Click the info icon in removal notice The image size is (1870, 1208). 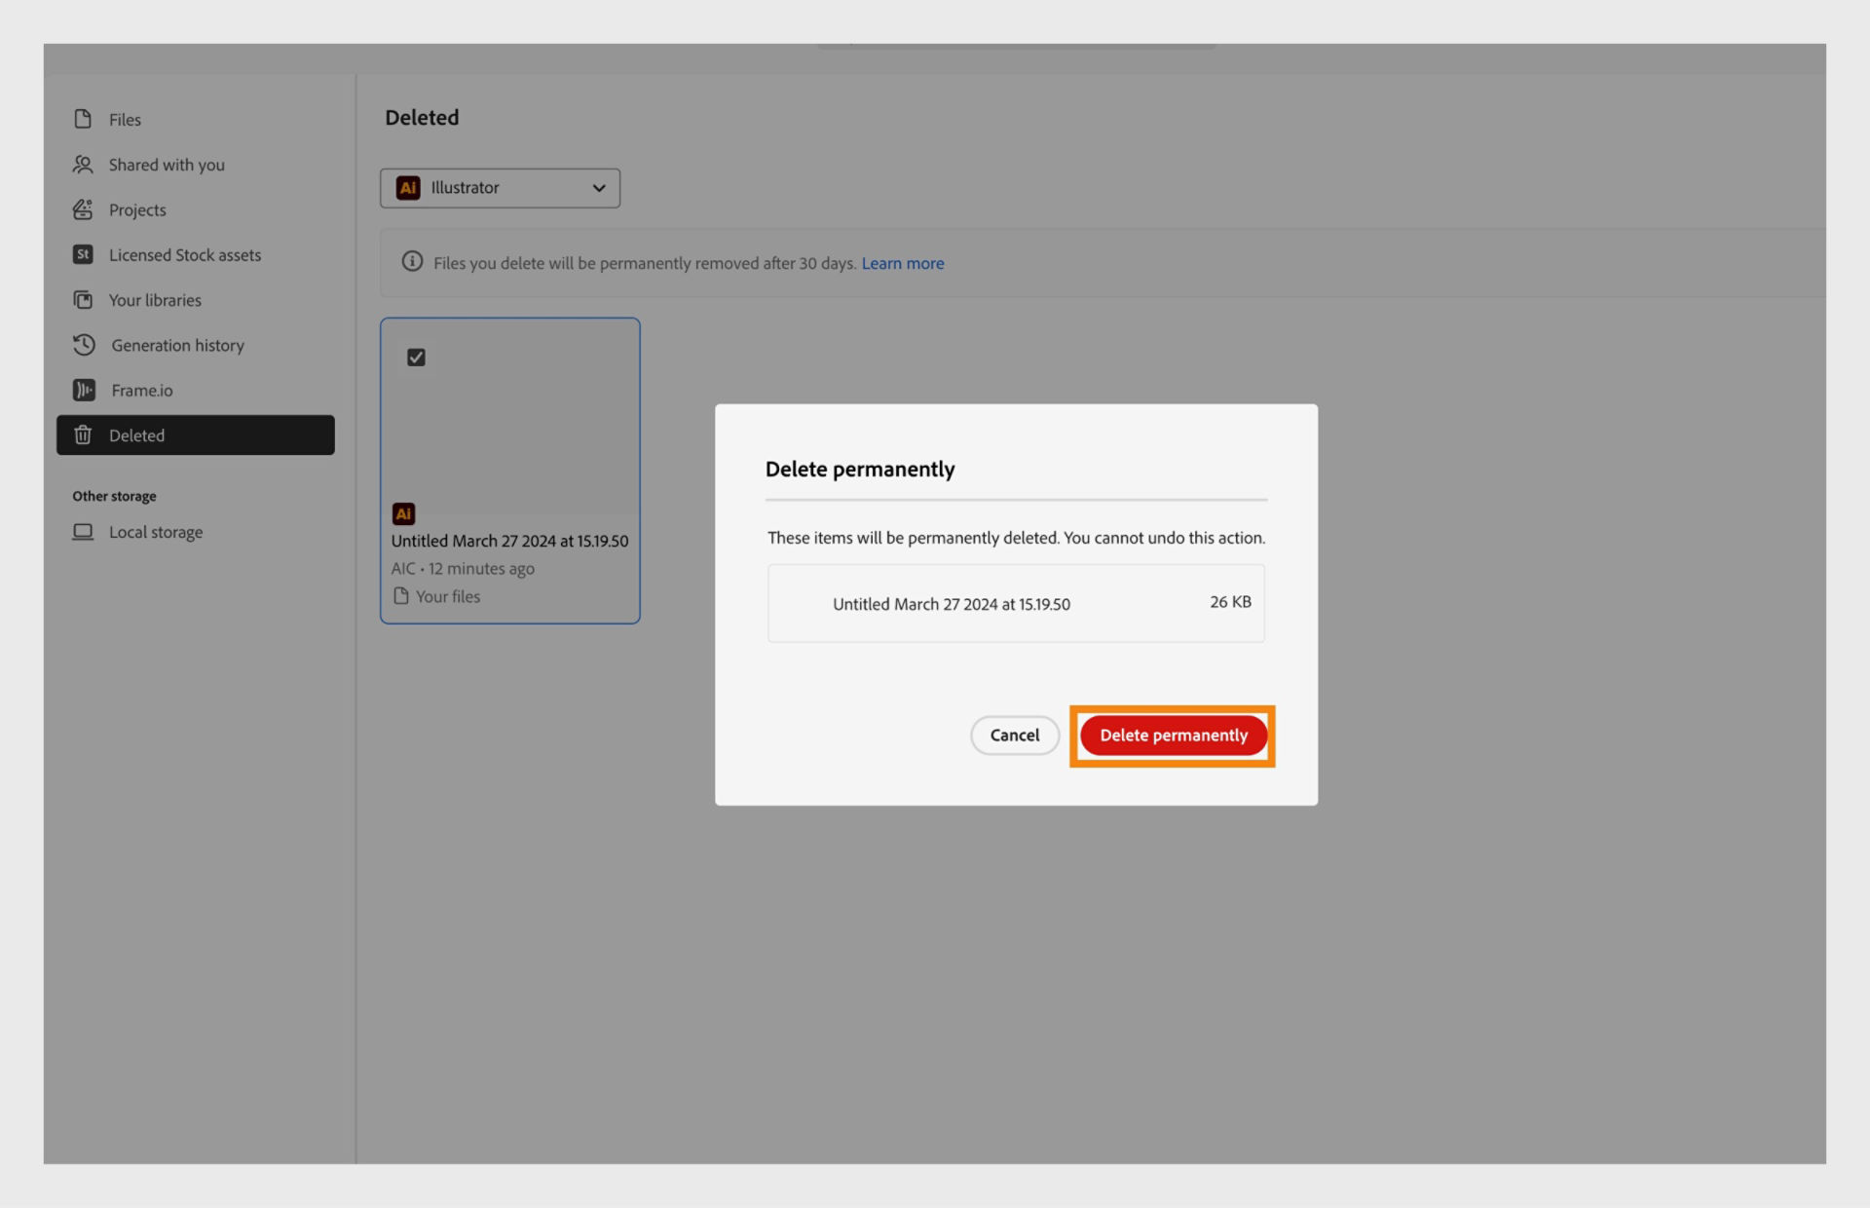pos(412,261)
